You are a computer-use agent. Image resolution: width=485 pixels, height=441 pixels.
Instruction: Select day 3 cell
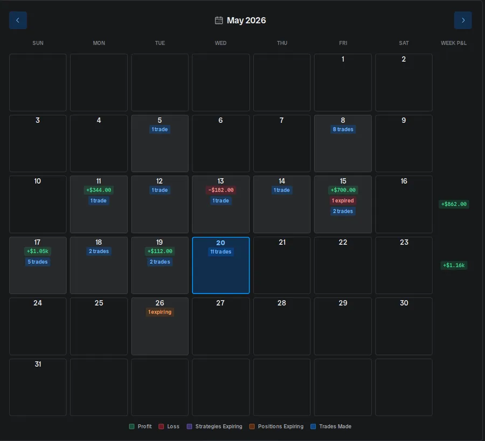(38, 143)
